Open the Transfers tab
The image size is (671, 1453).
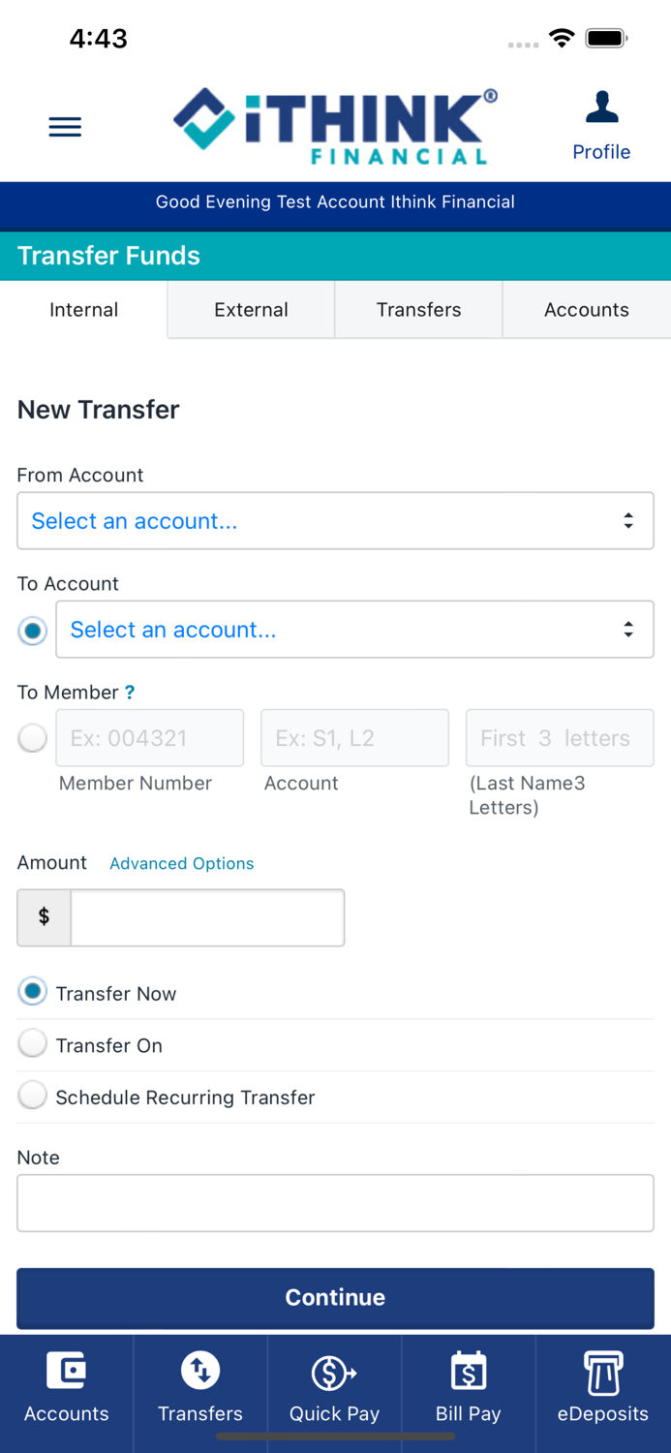418,309
